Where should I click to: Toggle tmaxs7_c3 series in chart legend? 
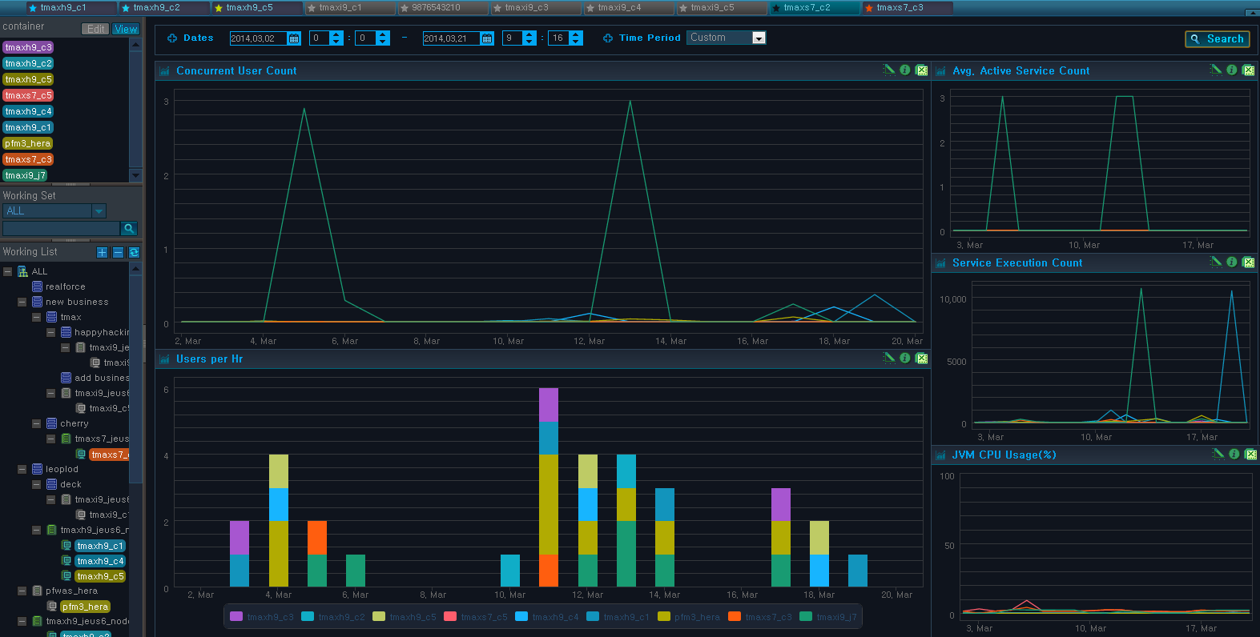click(760, 616)
